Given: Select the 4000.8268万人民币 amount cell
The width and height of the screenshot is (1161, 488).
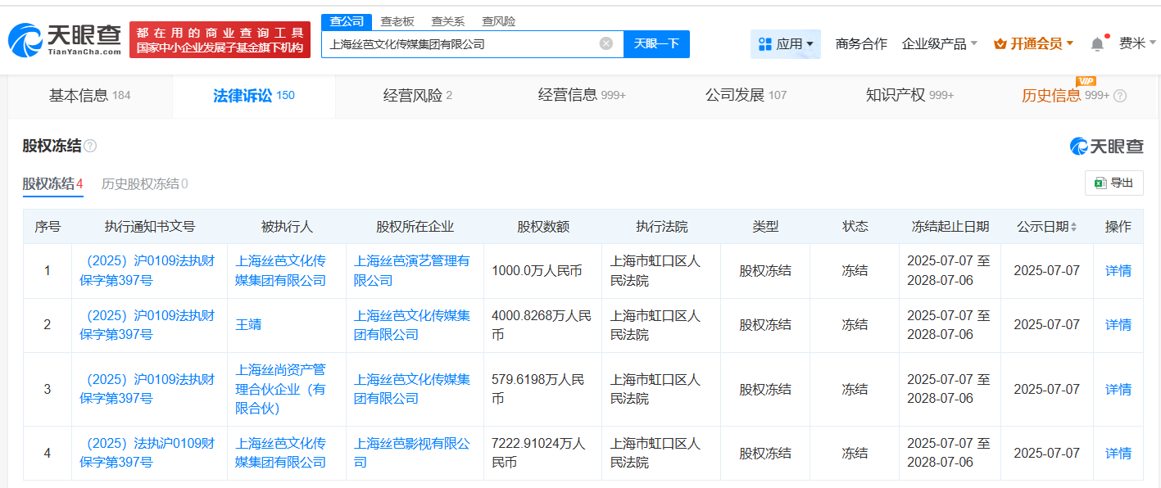Looking at the screenshot, I should [x=541, y=325].
